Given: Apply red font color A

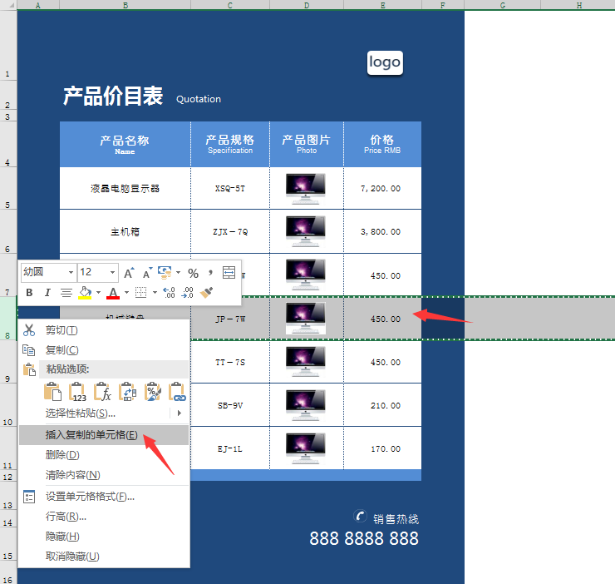Looking at the screenshot, I should tap(113, 293).
